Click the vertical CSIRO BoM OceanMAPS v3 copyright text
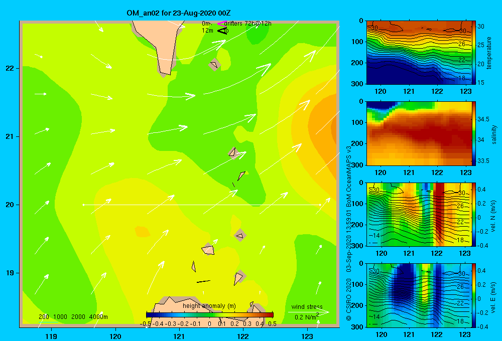Screen dimensions: 502x341 coord(349,233)
